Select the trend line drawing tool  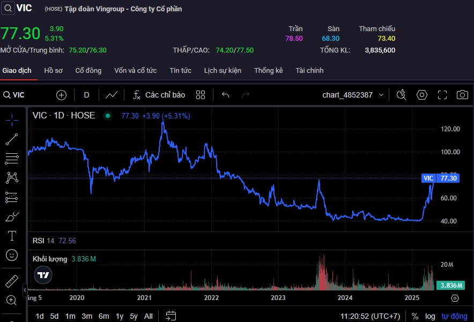pos(12,139)
